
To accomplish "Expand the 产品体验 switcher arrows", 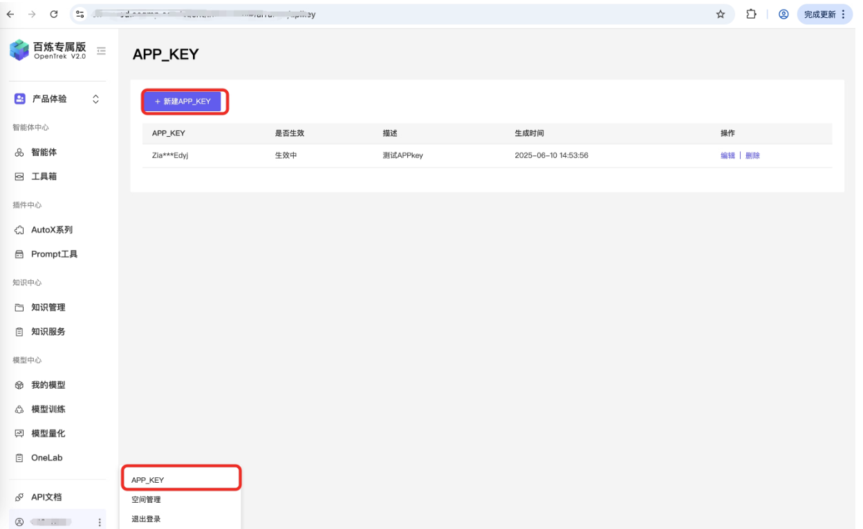I will pyautogui.click(x=95, y=99).
